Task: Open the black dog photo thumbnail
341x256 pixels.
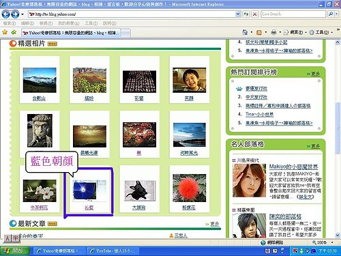Action: coord(140,190)
